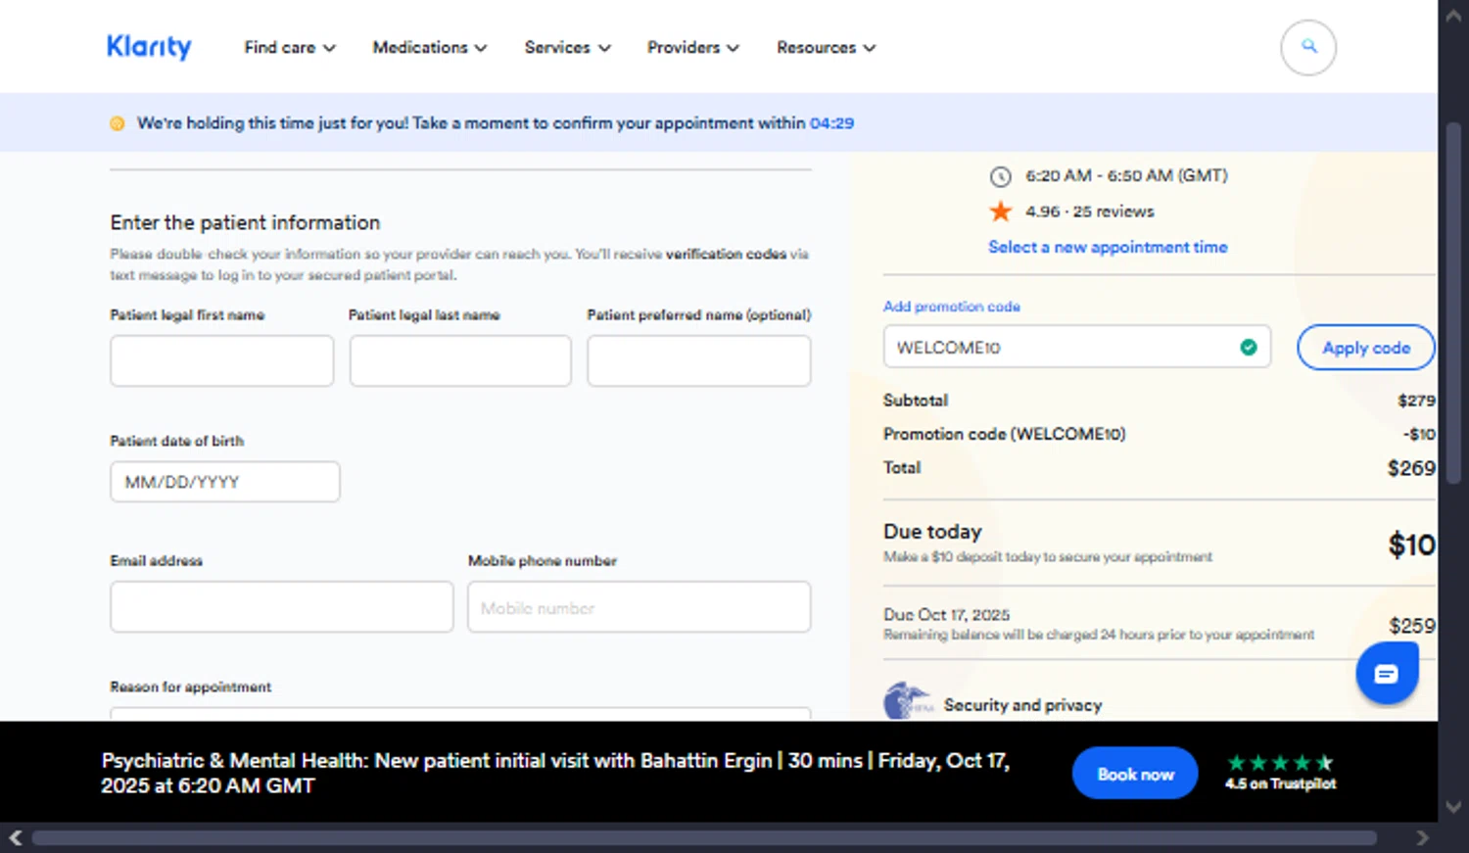Open the chat support bubble
The height and width of the screenshot is (853, 1469).
click(1386, 673)
